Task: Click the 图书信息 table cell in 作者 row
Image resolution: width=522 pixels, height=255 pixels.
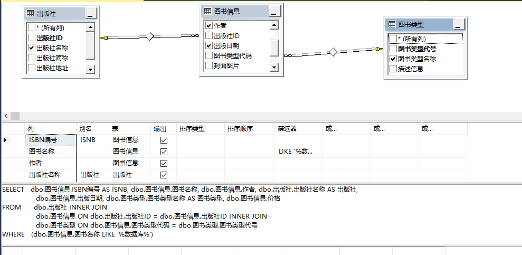Action: (130, 164)
